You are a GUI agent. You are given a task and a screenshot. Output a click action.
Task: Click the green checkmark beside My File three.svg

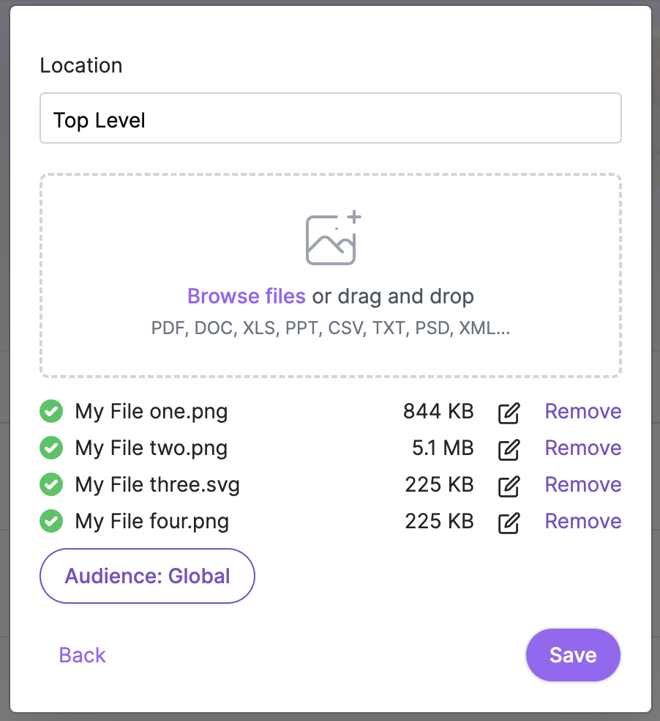coord(51,484)
